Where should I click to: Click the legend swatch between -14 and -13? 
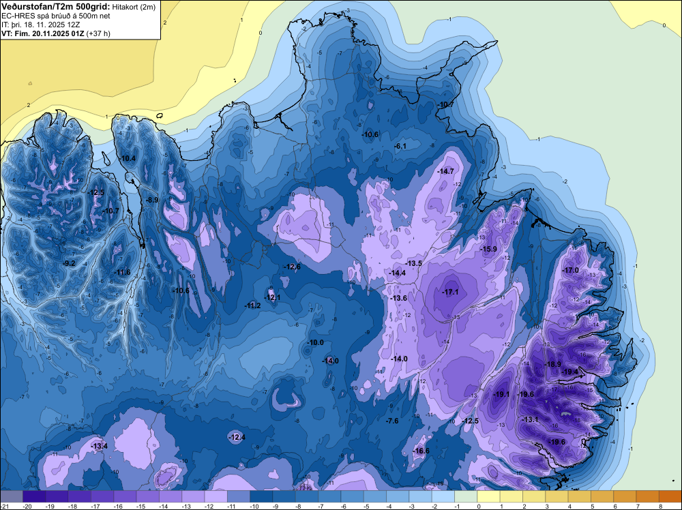[x=170, y=496]
